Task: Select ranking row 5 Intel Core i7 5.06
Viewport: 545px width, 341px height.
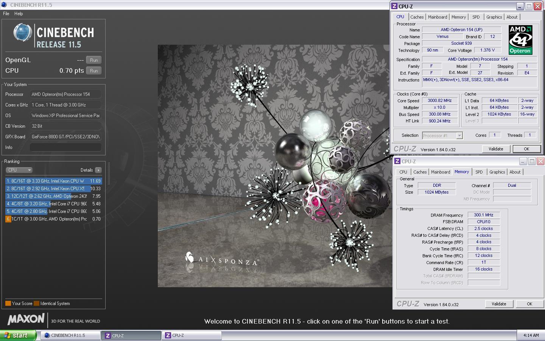Action: coord(53,211)
